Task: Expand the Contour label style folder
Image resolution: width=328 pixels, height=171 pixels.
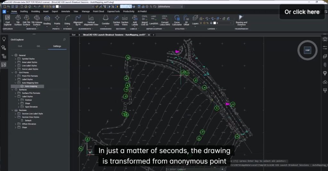Action: 18,100
